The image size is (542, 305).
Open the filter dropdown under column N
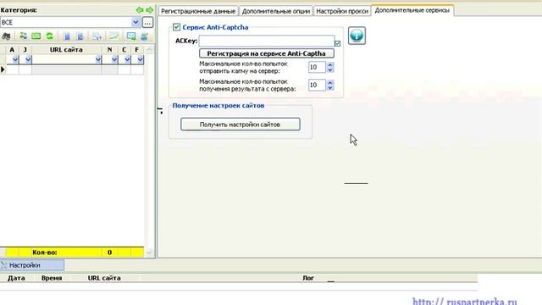coord(114,59)
